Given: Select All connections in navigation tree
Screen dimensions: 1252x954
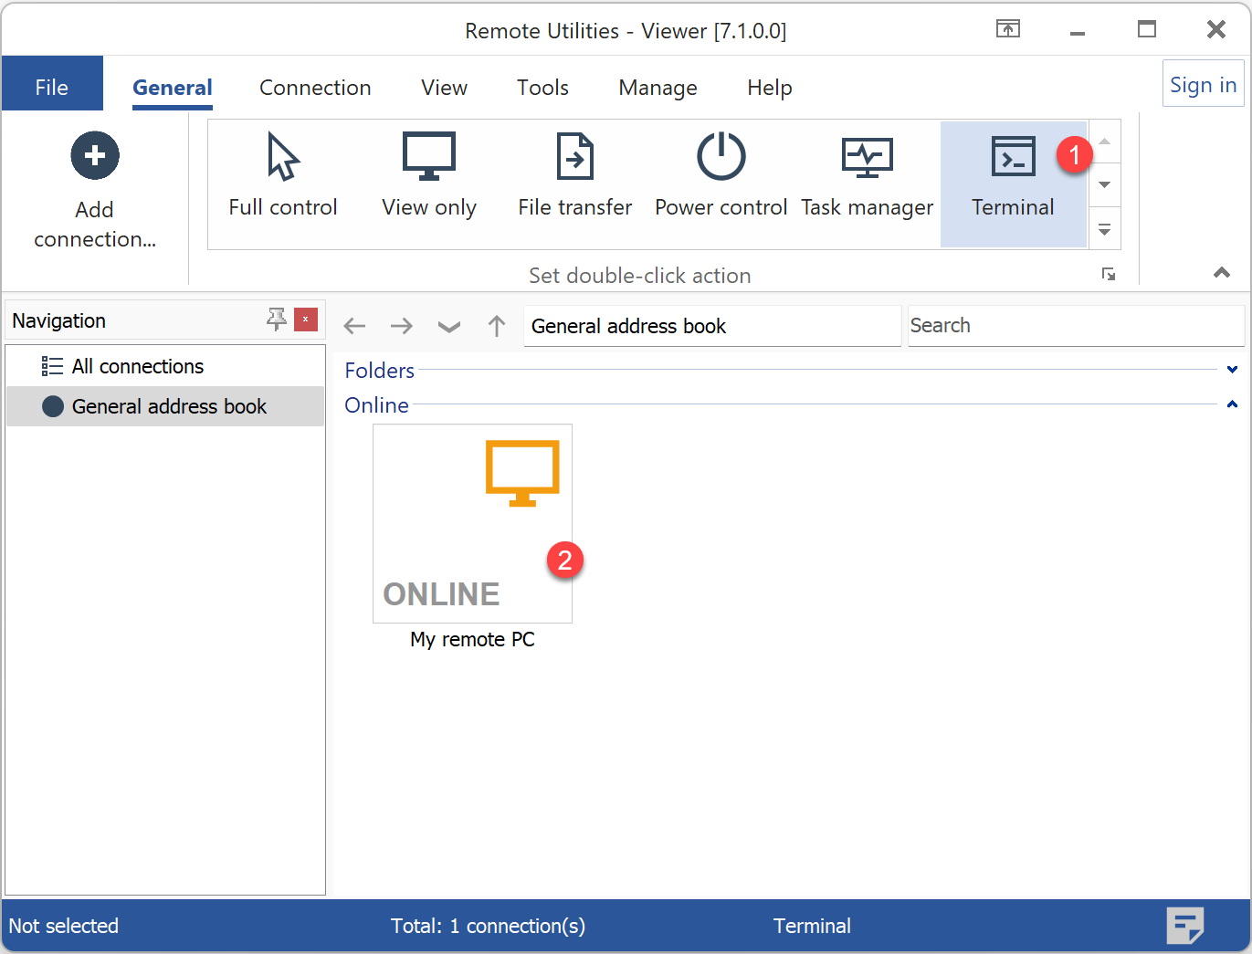Looking at the screenshot, I should (165, 366).
